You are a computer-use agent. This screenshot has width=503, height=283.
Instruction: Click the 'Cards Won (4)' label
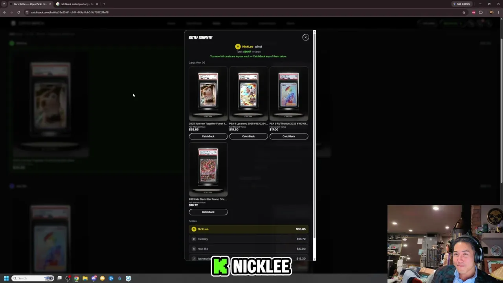(x=197, y=62)
